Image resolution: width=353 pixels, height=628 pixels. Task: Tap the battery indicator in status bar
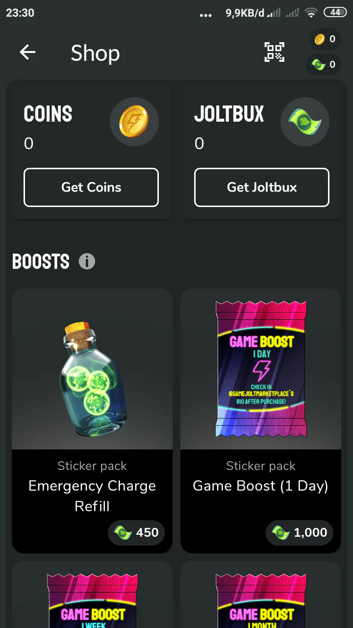pos(335,13)
